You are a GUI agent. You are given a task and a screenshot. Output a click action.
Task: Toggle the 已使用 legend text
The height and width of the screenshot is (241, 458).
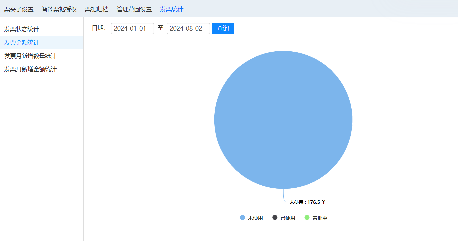coord(288,218)
